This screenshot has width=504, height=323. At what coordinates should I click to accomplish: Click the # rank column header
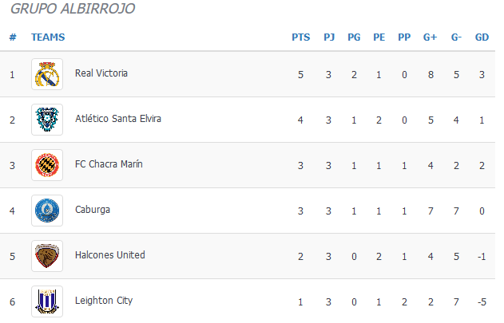(13, 37)
